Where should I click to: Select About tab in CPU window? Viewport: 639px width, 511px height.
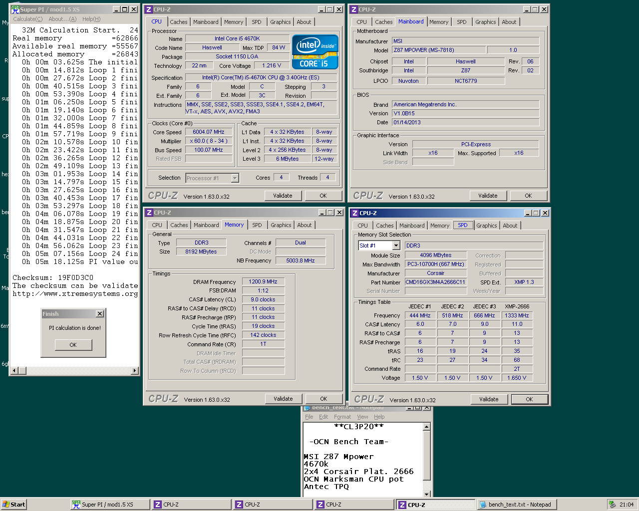(x=304, y=22)
